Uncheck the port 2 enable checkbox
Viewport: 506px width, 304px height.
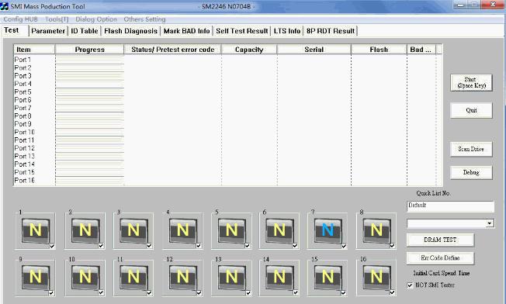(101, 246)
